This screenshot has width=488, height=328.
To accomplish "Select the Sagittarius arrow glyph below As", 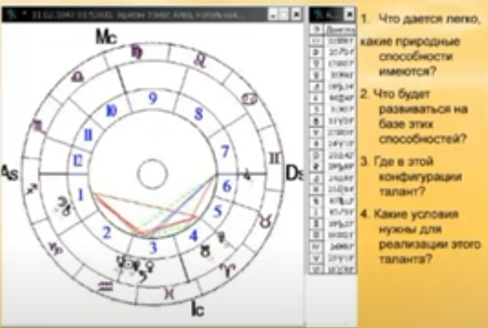I will [x=32, y=188].
